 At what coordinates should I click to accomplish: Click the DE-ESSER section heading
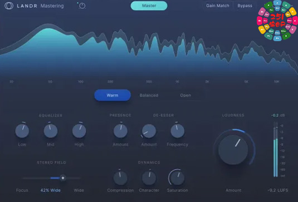tap(163, 115)
